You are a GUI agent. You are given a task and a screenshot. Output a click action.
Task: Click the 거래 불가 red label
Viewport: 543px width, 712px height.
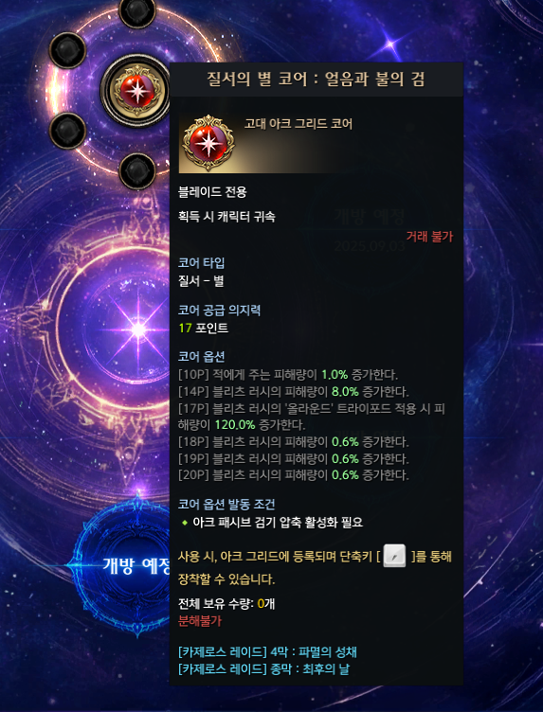coord(429,236)
